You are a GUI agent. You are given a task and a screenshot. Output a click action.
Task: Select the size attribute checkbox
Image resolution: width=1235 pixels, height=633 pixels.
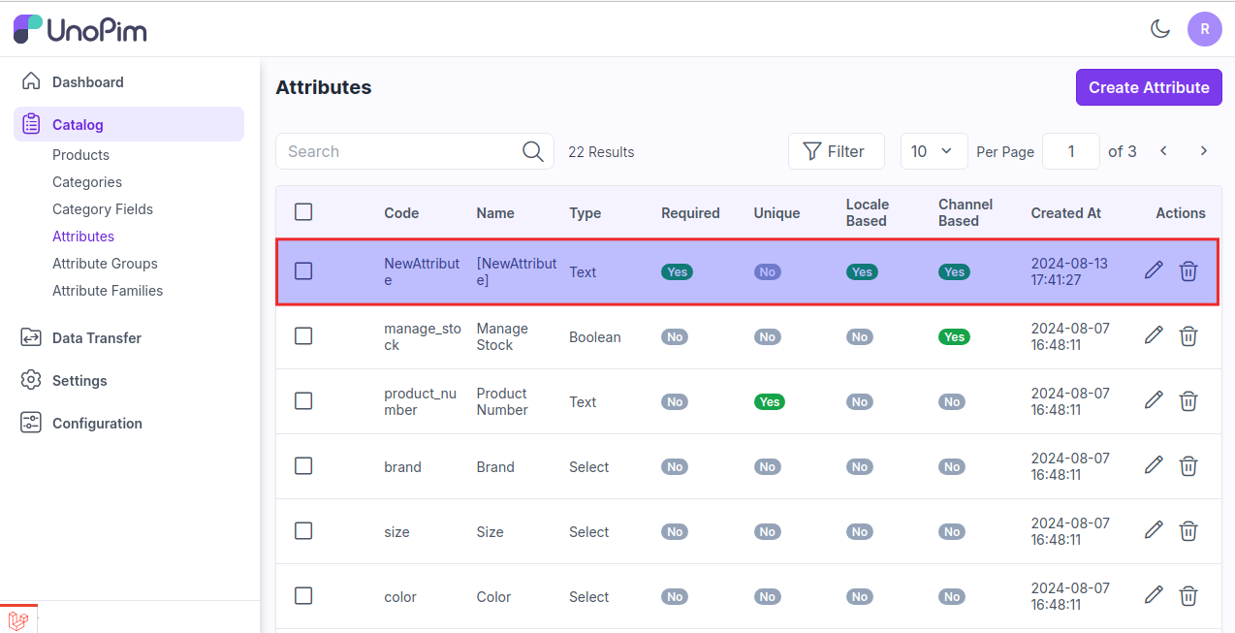pyautogui.click(x=303, y=531)
